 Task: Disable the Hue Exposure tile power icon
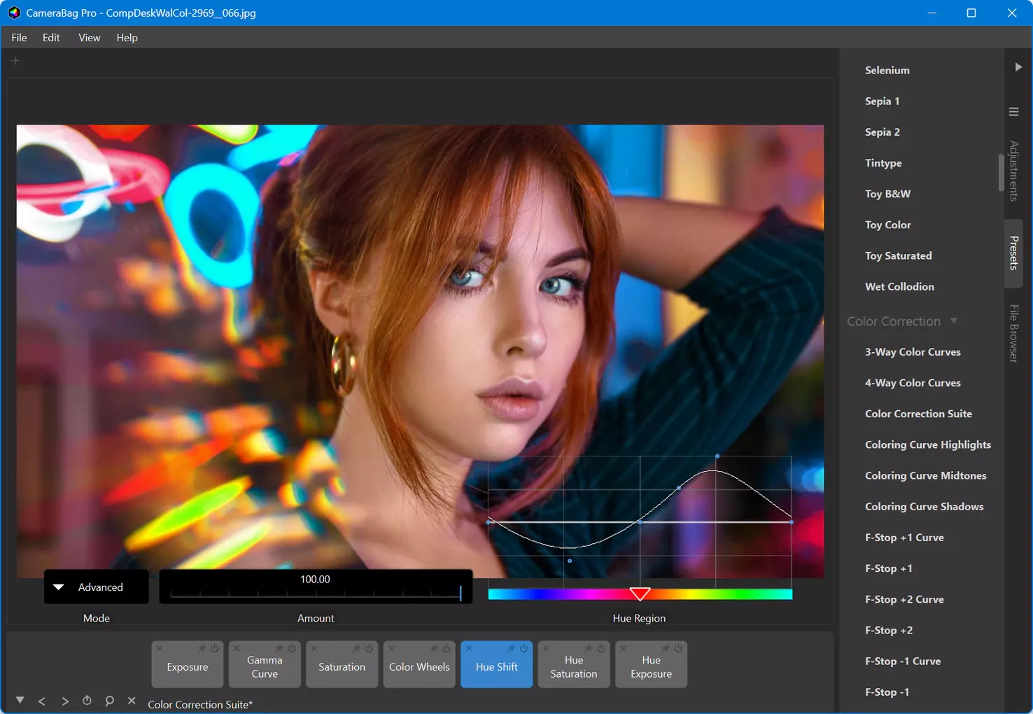coord(678,649)
